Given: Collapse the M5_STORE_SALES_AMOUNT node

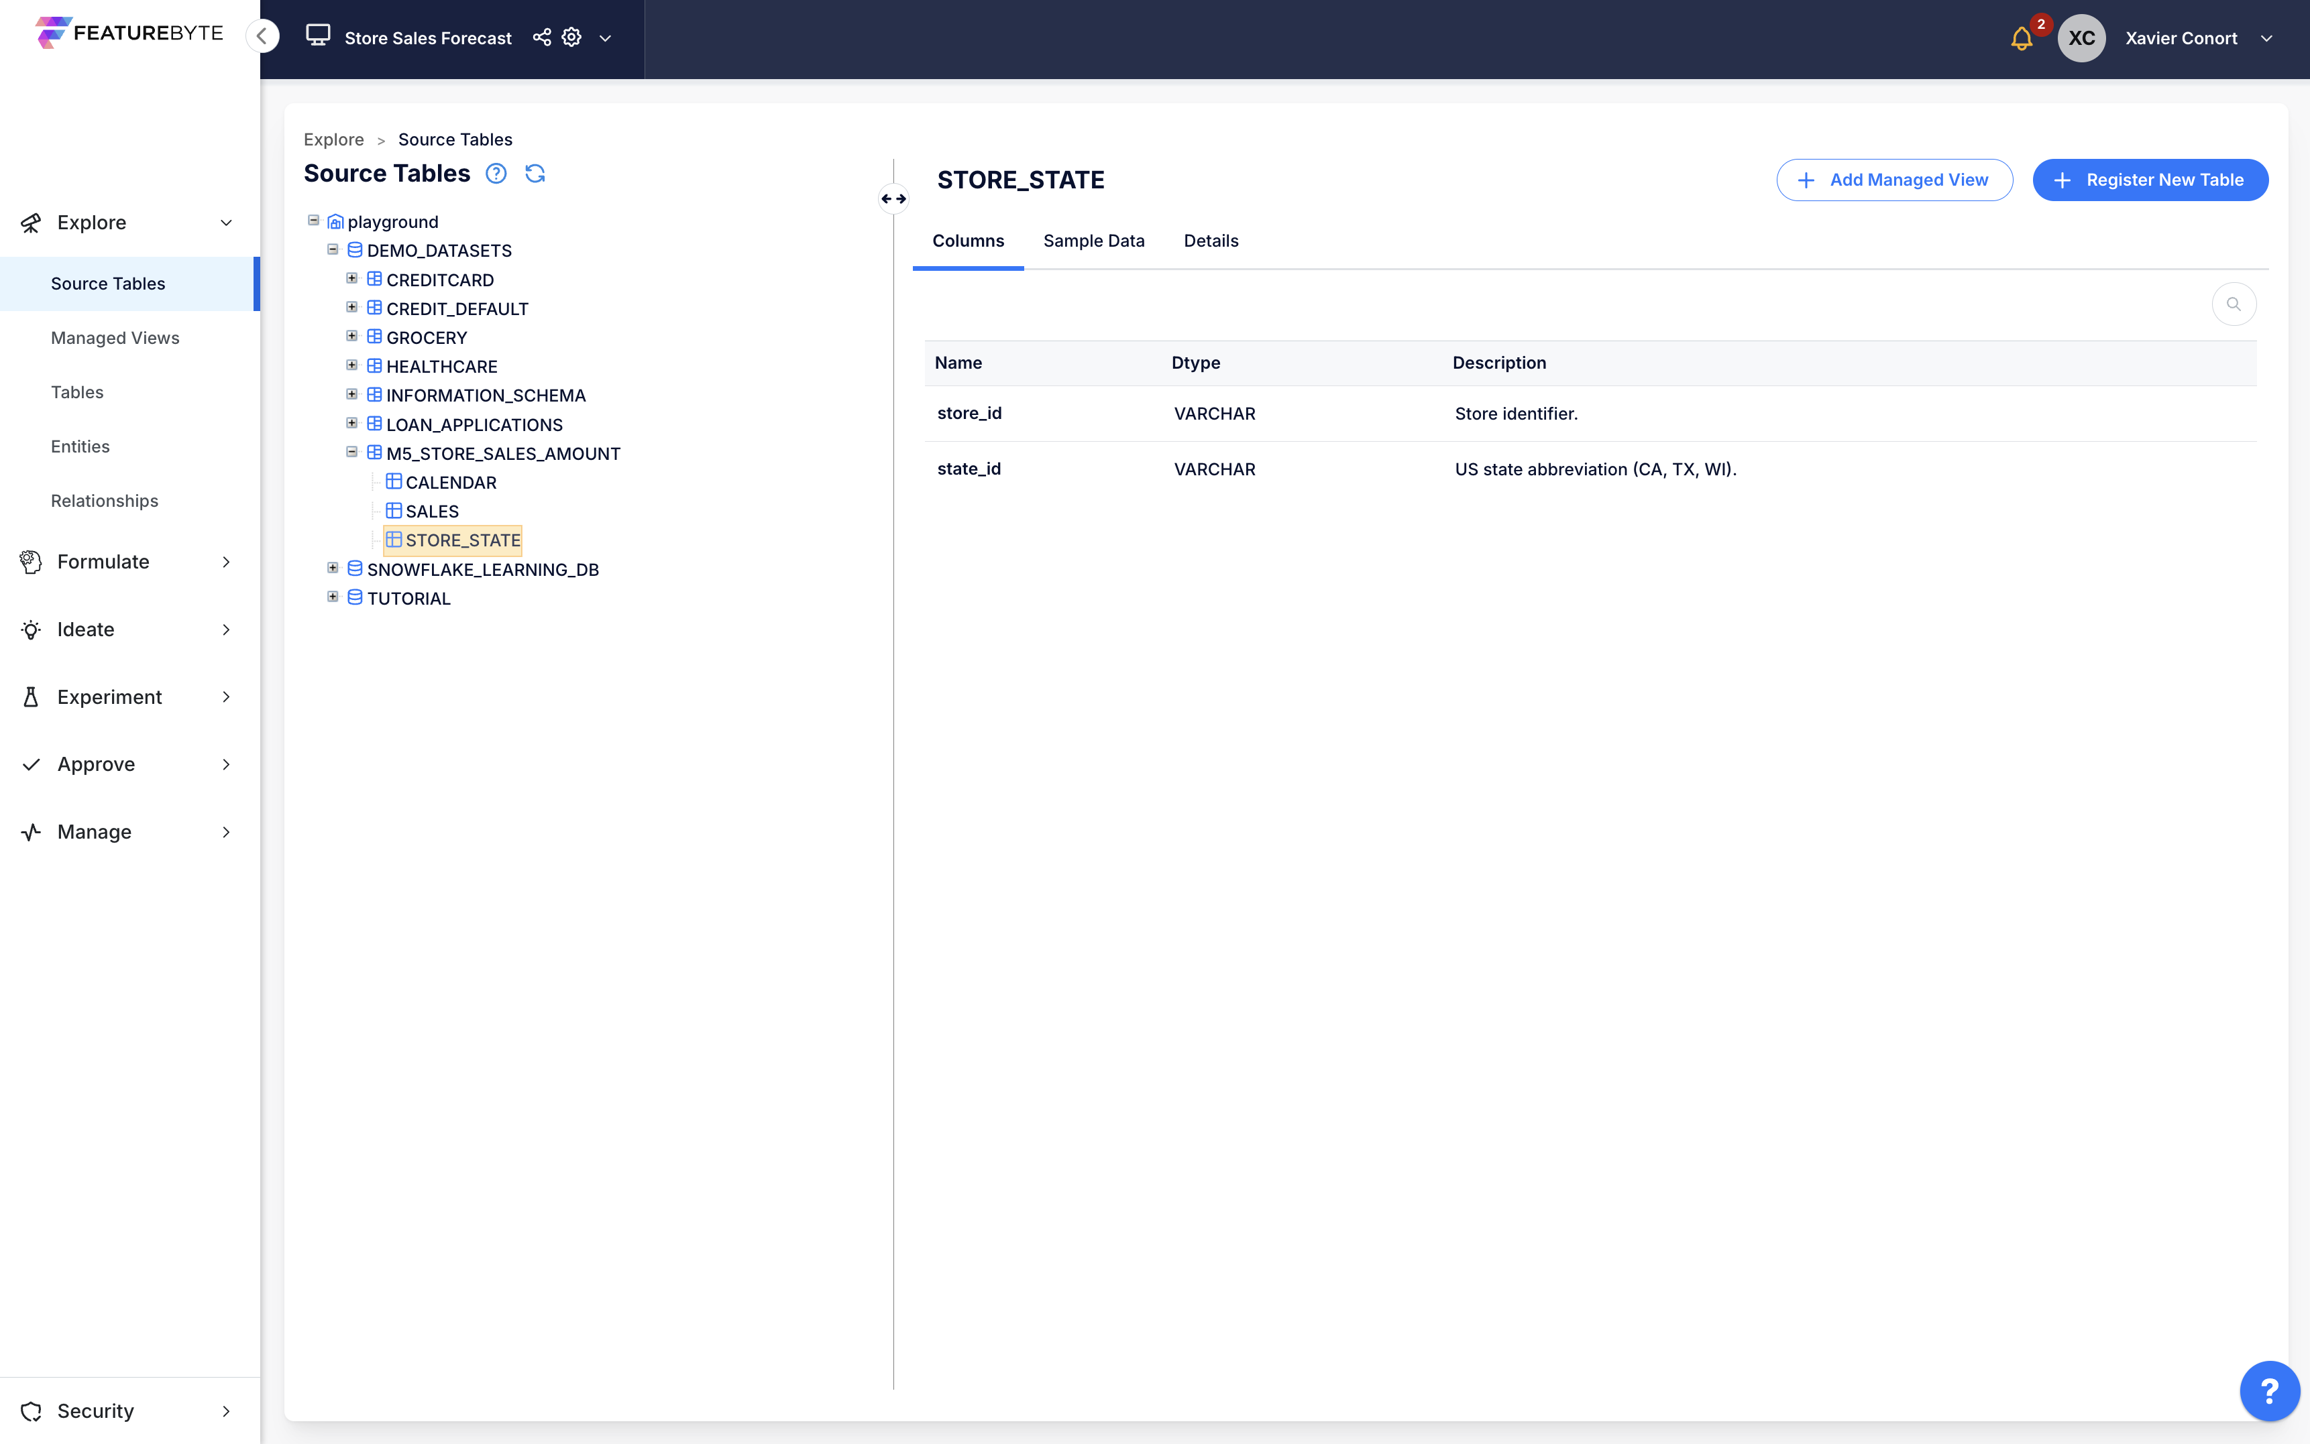Looking at the screenshot, I should point(351,453).
